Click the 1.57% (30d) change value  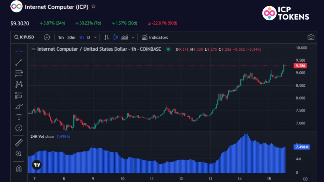coord(124,23)
